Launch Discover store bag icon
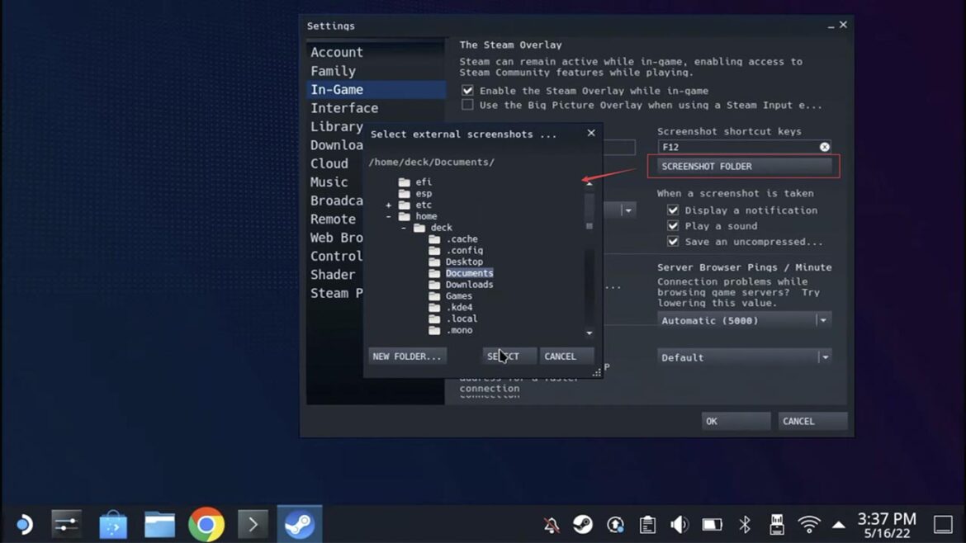Viewport: 966px width, 543px height. pyautogui.click(x=113, y=525)
